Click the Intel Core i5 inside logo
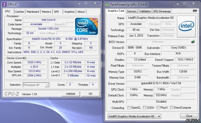Screen dimensions: 201x123 [87, 26]
